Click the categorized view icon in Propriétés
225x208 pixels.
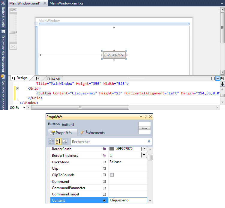tap(52, 141)
